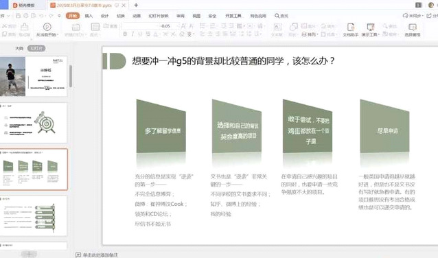This screenshot has width=438, height=258.
Task: Click the text box tool icon
Action: click(277, 27)
